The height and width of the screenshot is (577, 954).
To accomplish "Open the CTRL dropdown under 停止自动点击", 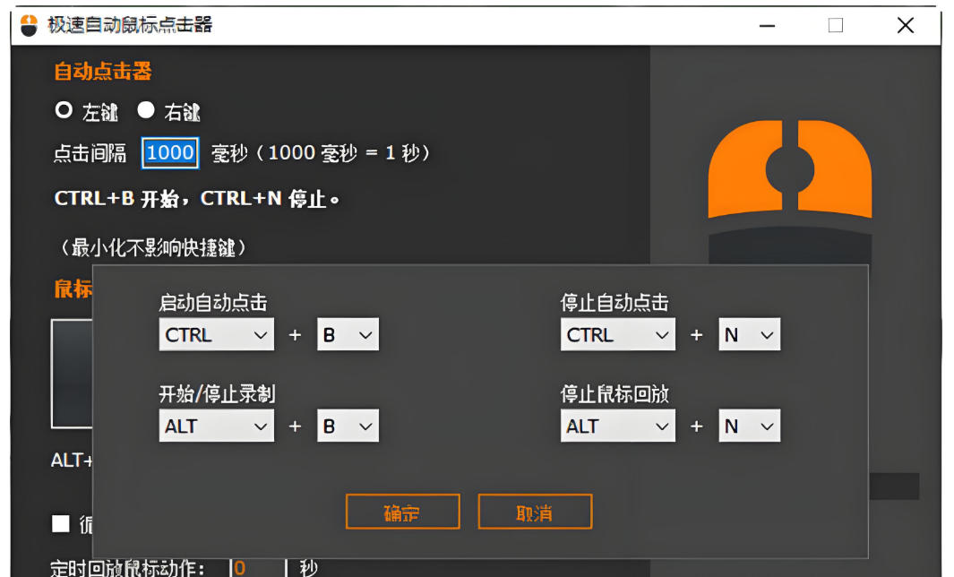I will click(x=617, y=334).
